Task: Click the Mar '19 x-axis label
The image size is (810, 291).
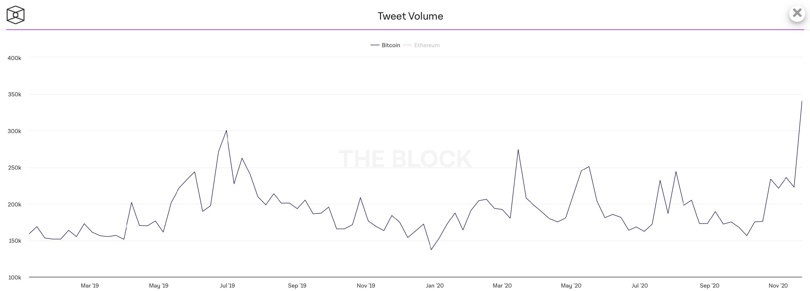Action: (x=90, y=286)
